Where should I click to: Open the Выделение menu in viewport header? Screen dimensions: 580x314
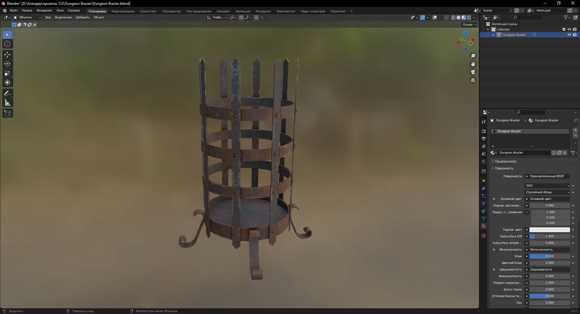pyautogui.click(x=63, y=18)
